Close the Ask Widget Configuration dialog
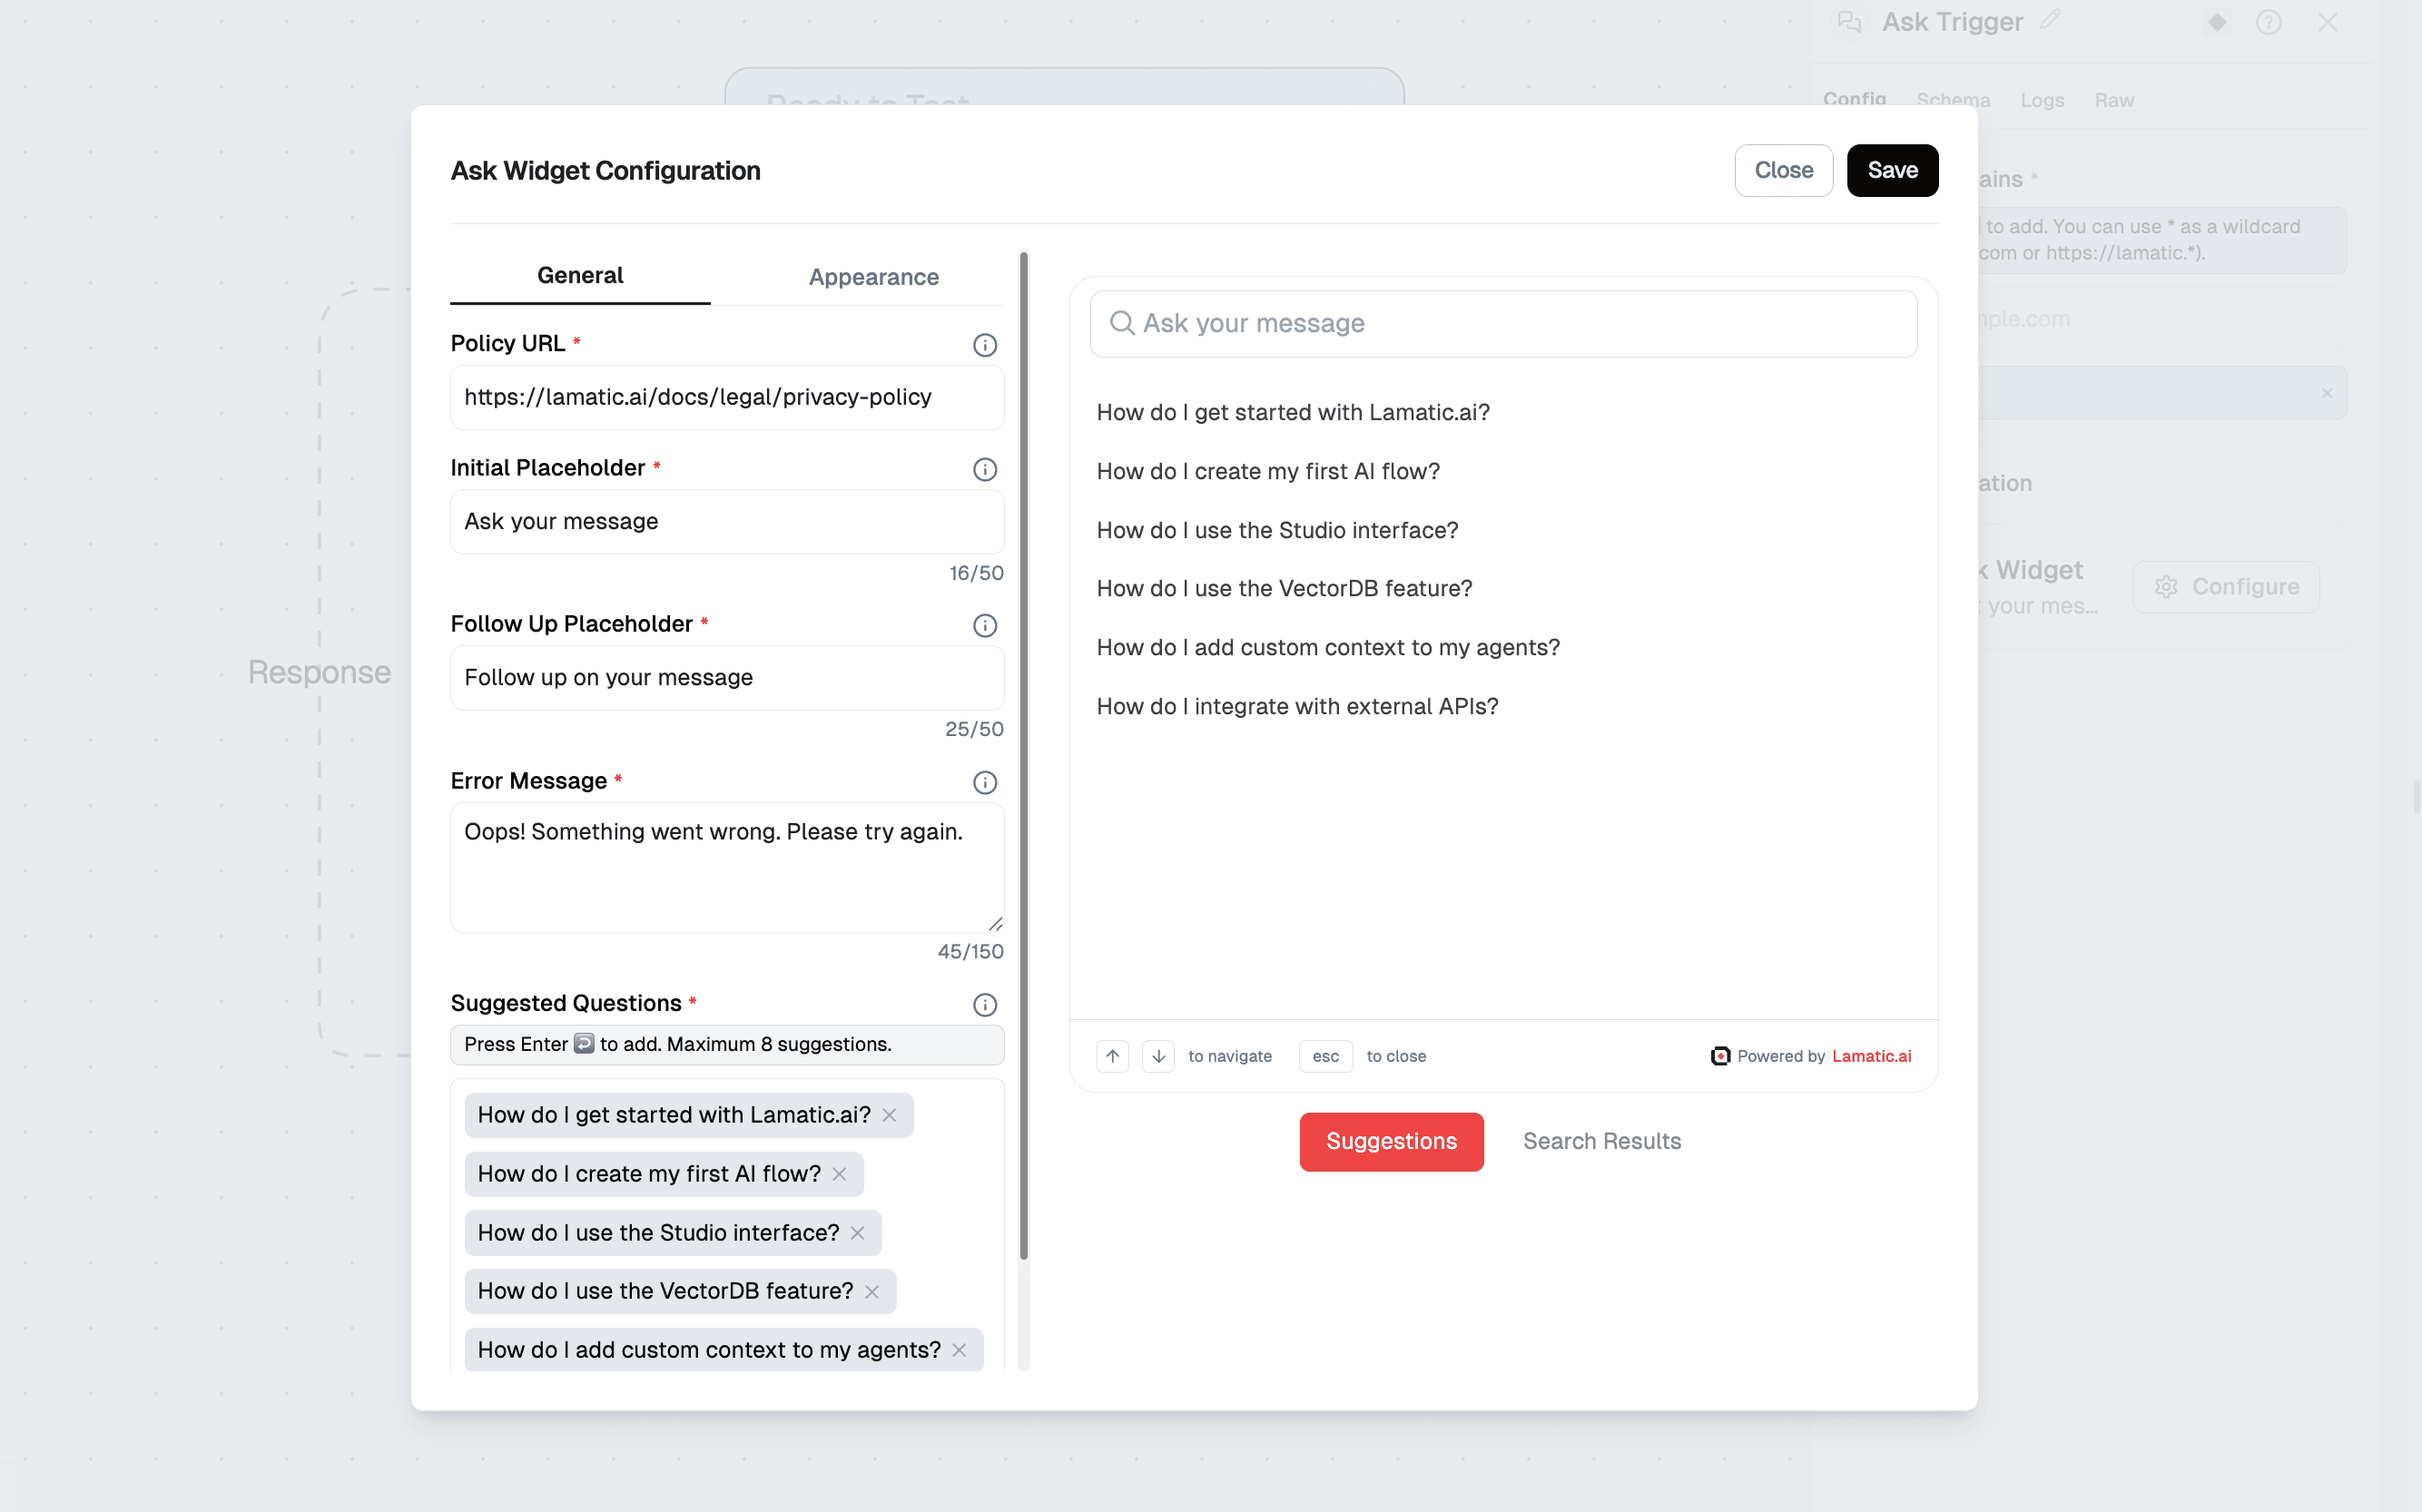Viewport: 2422px width, 1512px height. (x=1784, y=170)
